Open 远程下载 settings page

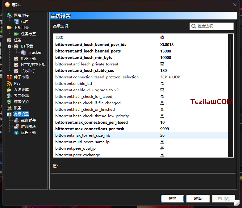coord(28,133)
